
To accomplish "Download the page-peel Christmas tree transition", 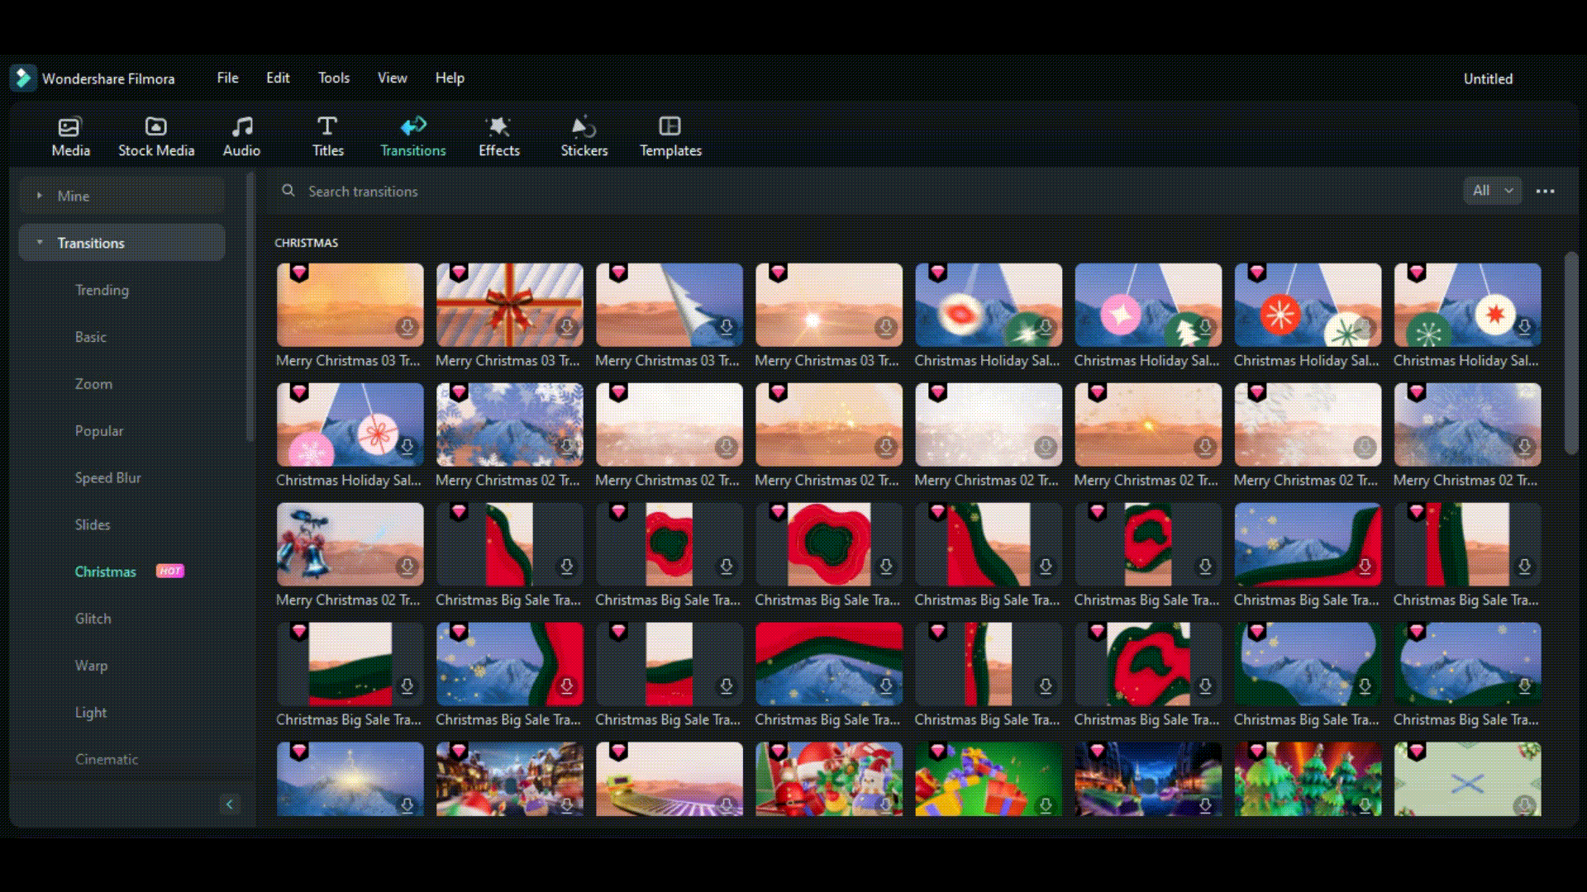I will tap(726, 327).
